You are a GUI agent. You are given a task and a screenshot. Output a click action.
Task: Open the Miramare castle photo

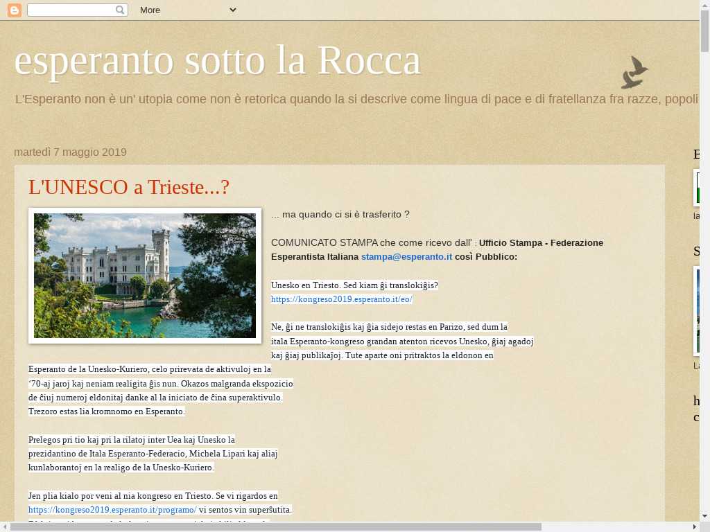[145, 276]
